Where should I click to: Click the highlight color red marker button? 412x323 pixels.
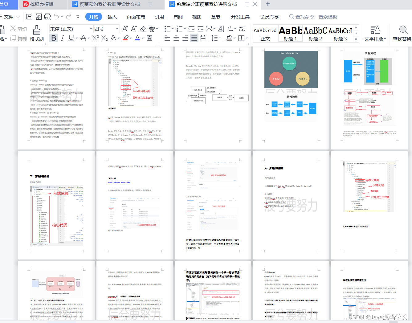pos(125,38)
